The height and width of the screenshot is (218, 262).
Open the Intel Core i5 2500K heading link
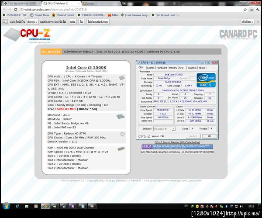[x=86, y=67]
